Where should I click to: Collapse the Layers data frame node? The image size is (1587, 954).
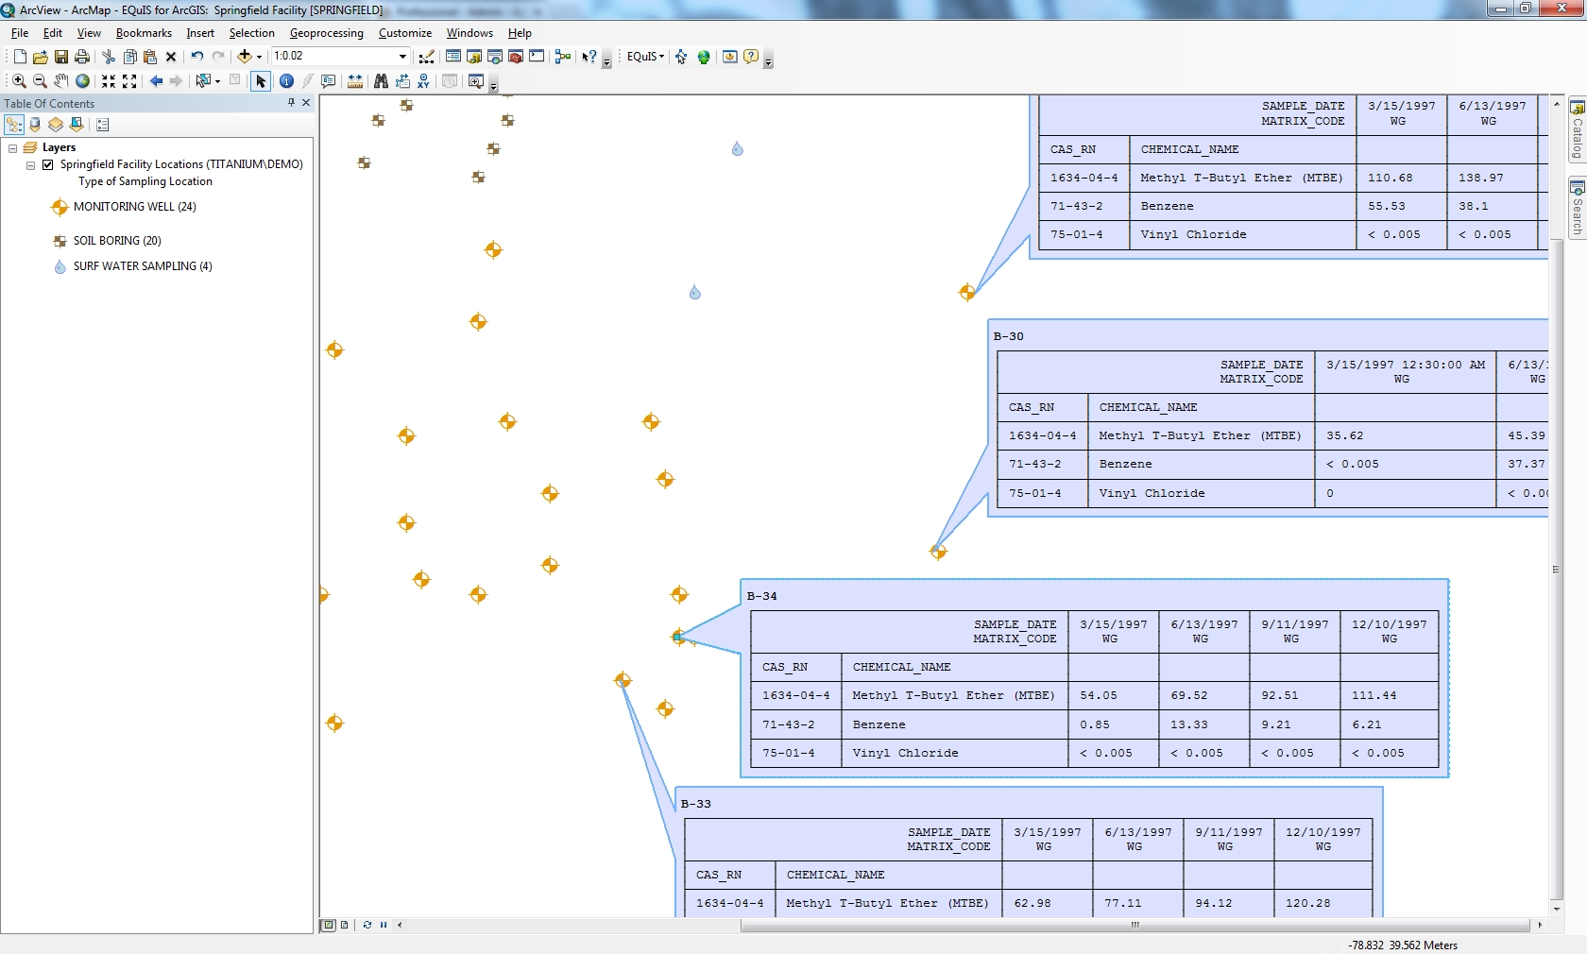[x=12, y=148]
